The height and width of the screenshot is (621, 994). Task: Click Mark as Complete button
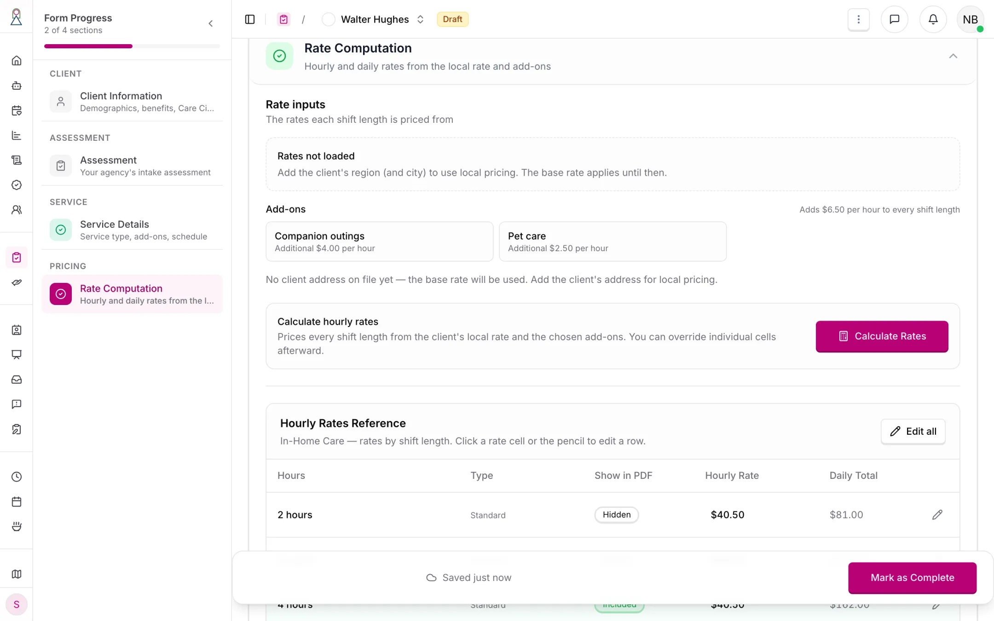tap(912, 578)
